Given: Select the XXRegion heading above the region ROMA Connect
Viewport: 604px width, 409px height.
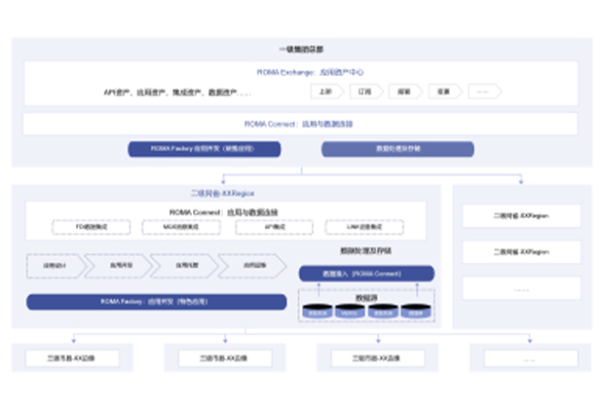Looking at the screenshot, I should click(223, 194).
